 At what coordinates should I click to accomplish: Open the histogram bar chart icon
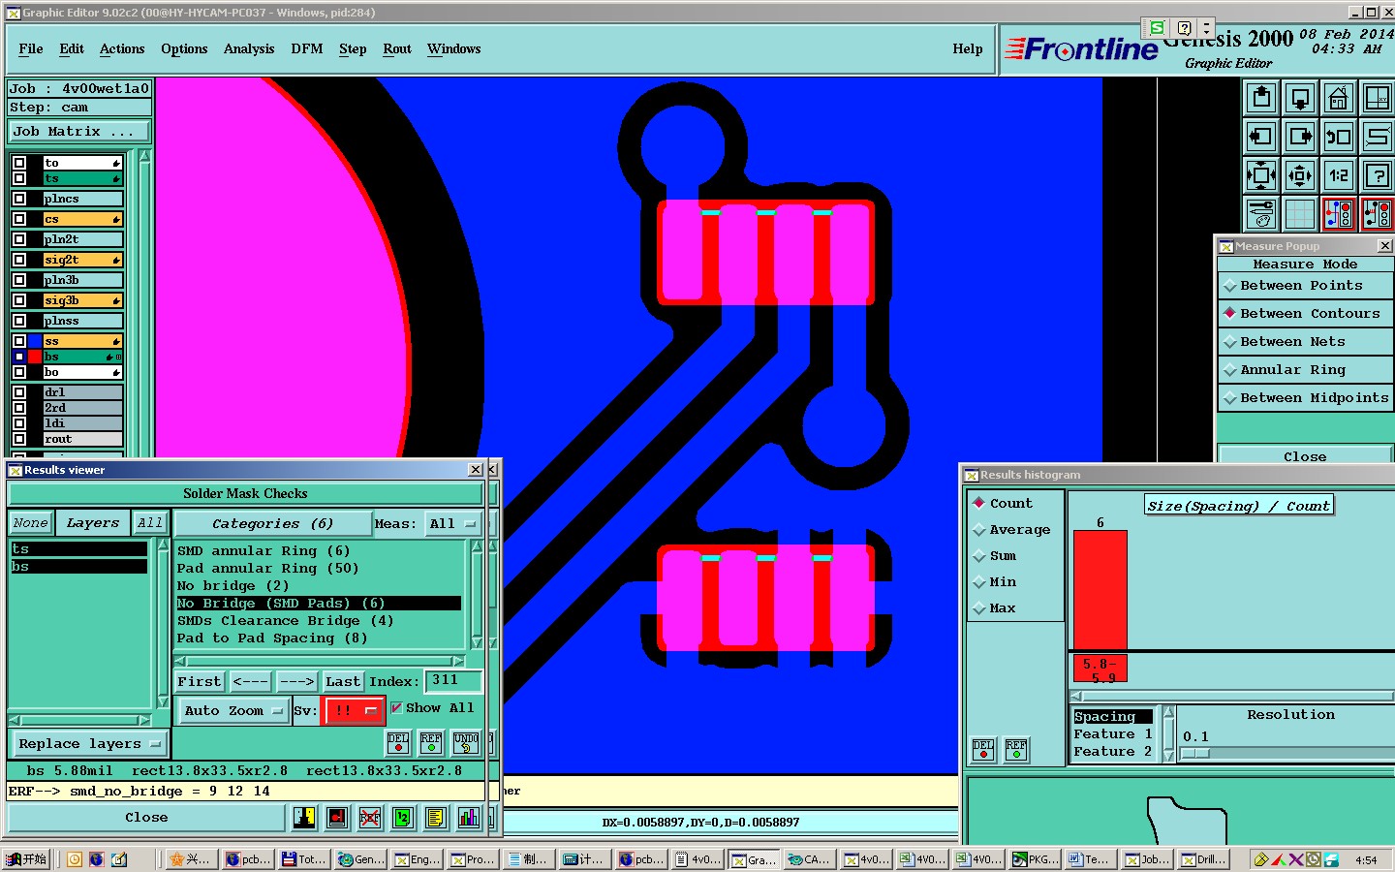point(469,818)
